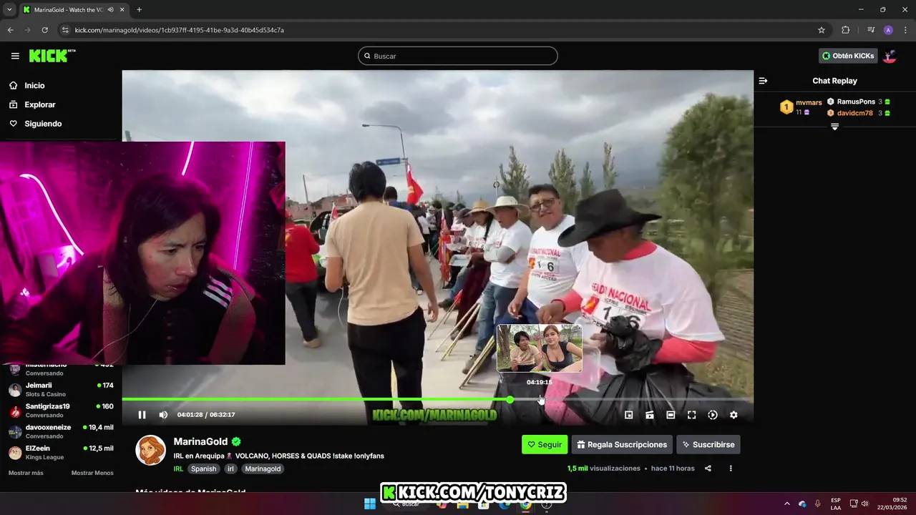
Task: Open taskbar volume control
Action: tap(866, 504)
